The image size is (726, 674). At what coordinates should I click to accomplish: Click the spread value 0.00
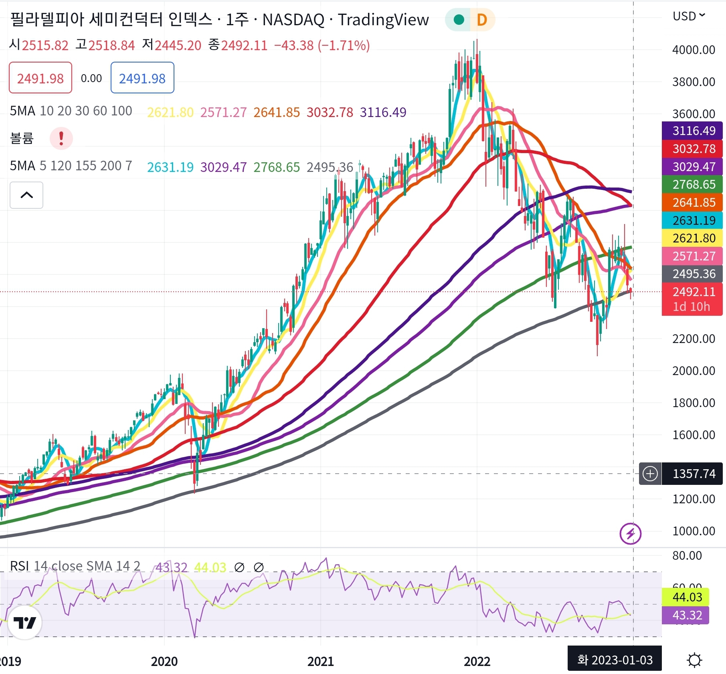pos(91,78)
